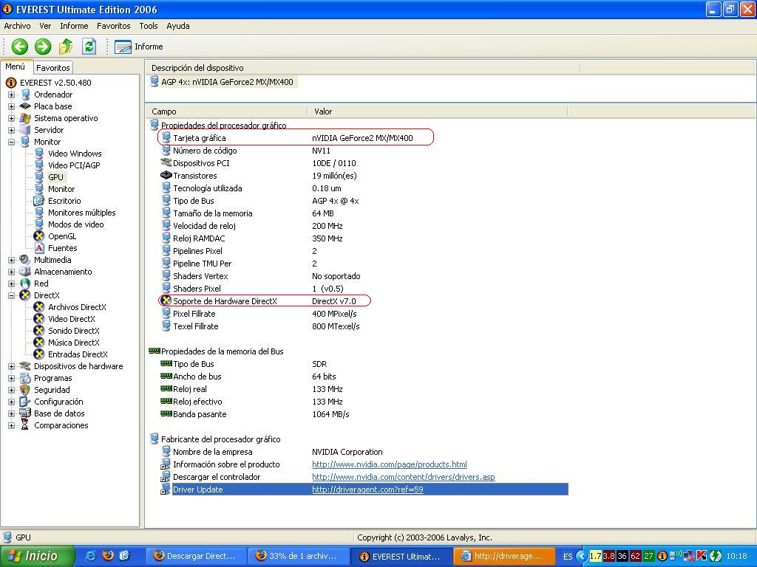Image resolution: width=757 pixels, height=567 pixels.
Task: Launch Firefox from the quick launch bar
Action: [108, 556]
